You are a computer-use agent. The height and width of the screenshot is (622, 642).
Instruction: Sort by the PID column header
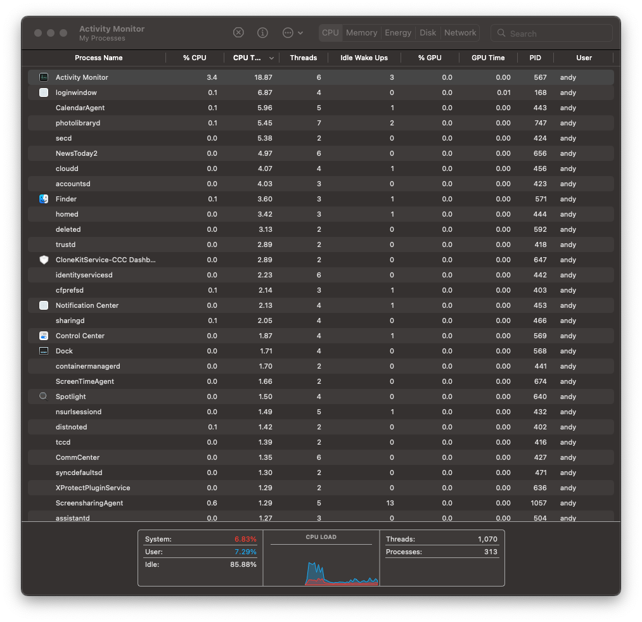(x=535, y=58)
